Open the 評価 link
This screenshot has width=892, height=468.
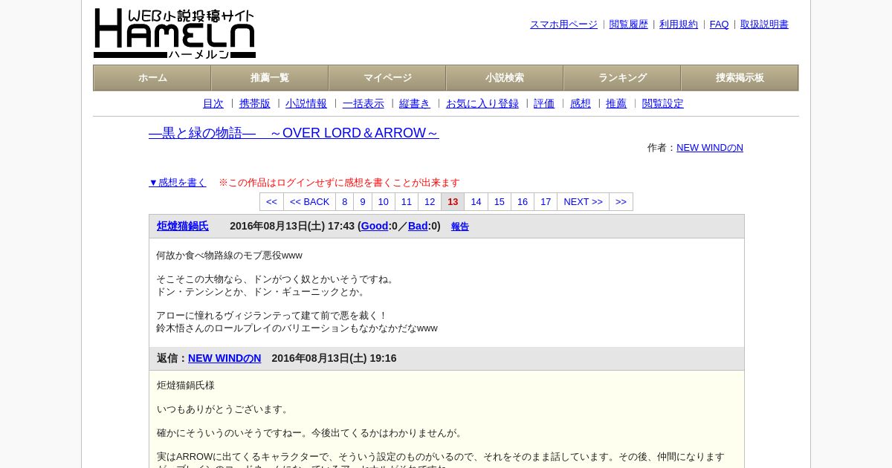544,104
